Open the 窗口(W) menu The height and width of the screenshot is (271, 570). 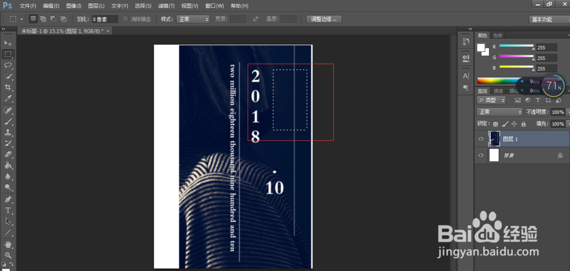point(214,6)
